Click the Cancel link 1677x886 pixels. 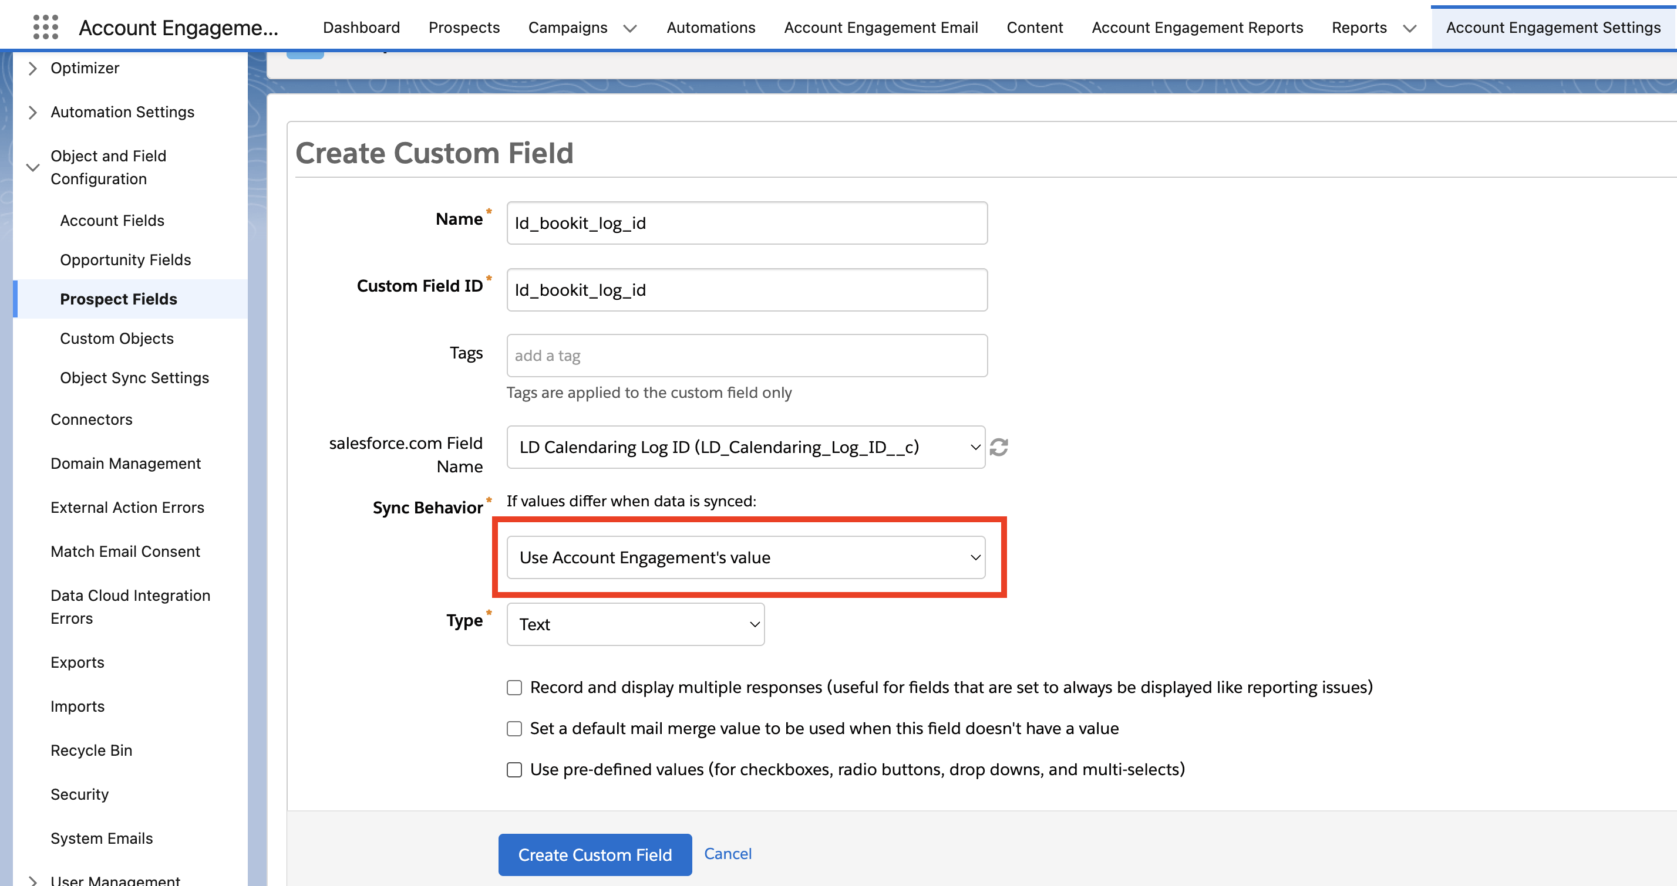tap(727, 854)
